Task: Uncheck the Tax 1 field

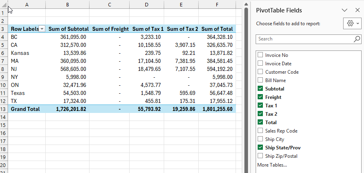Action: click(x=260, y=105)
